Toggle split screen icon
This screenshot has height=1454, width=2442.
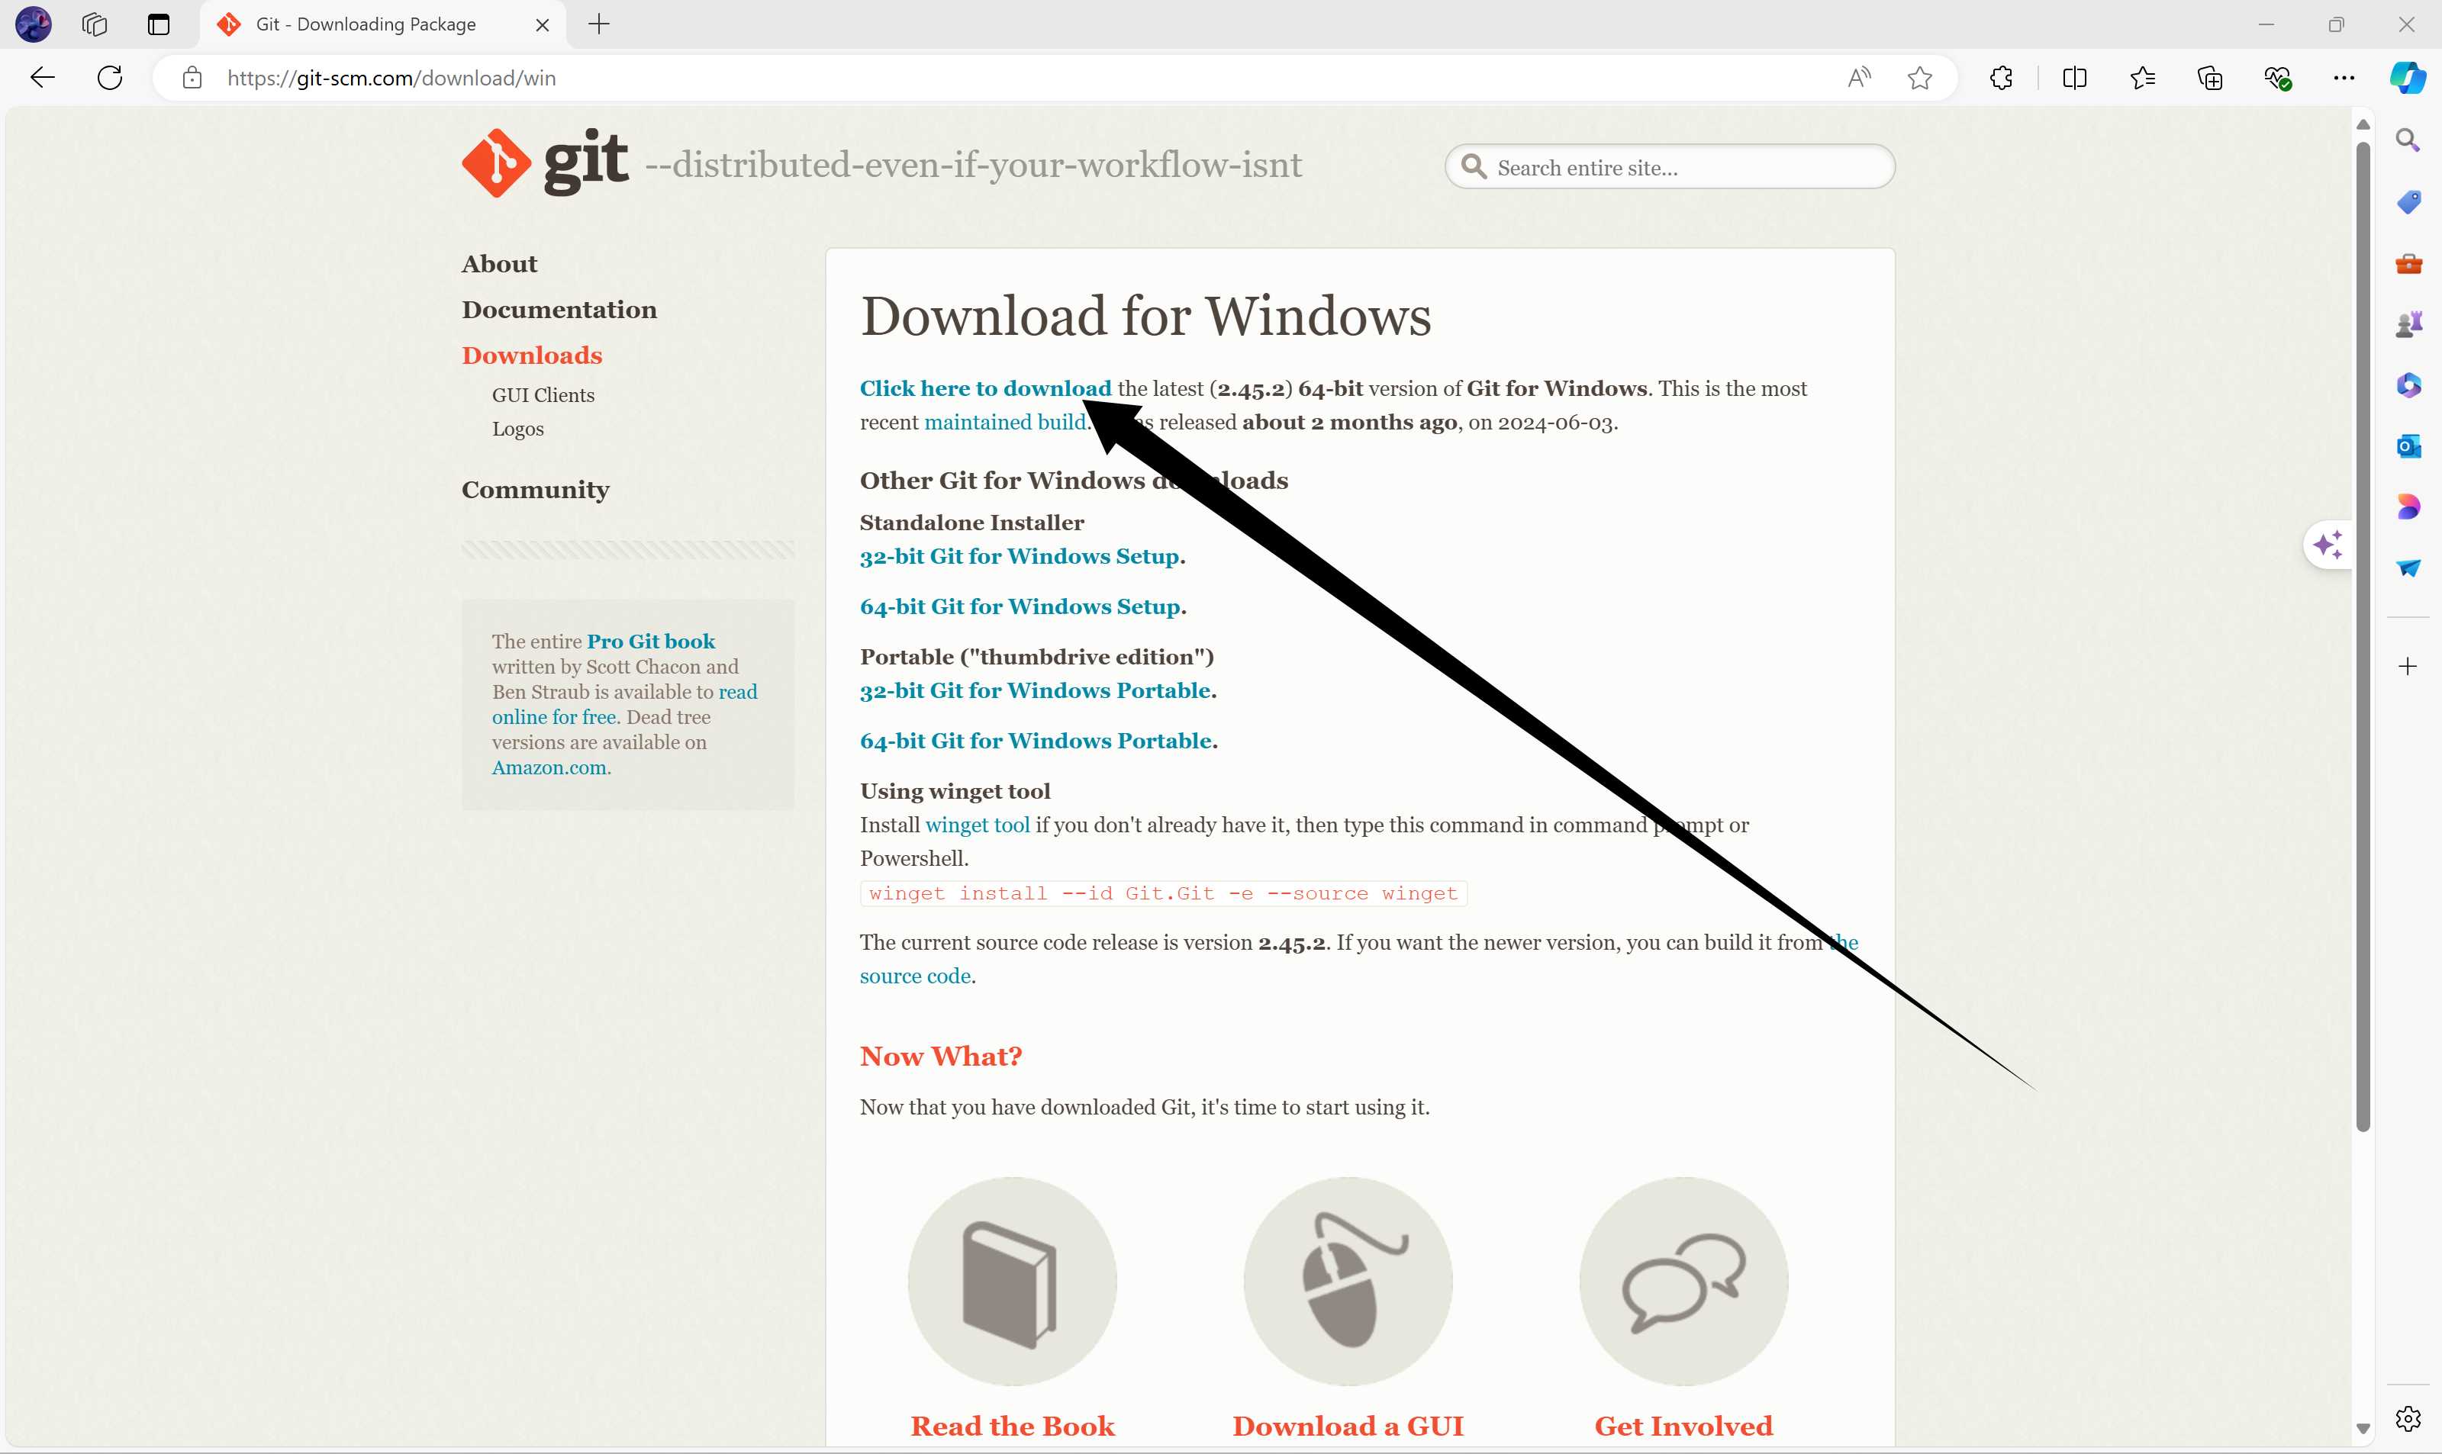(2073, 77)
